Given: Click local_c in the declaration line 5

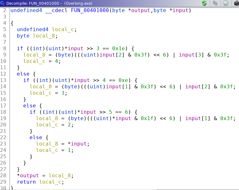Looking at the screenshot, I should (x=63, y=30).
